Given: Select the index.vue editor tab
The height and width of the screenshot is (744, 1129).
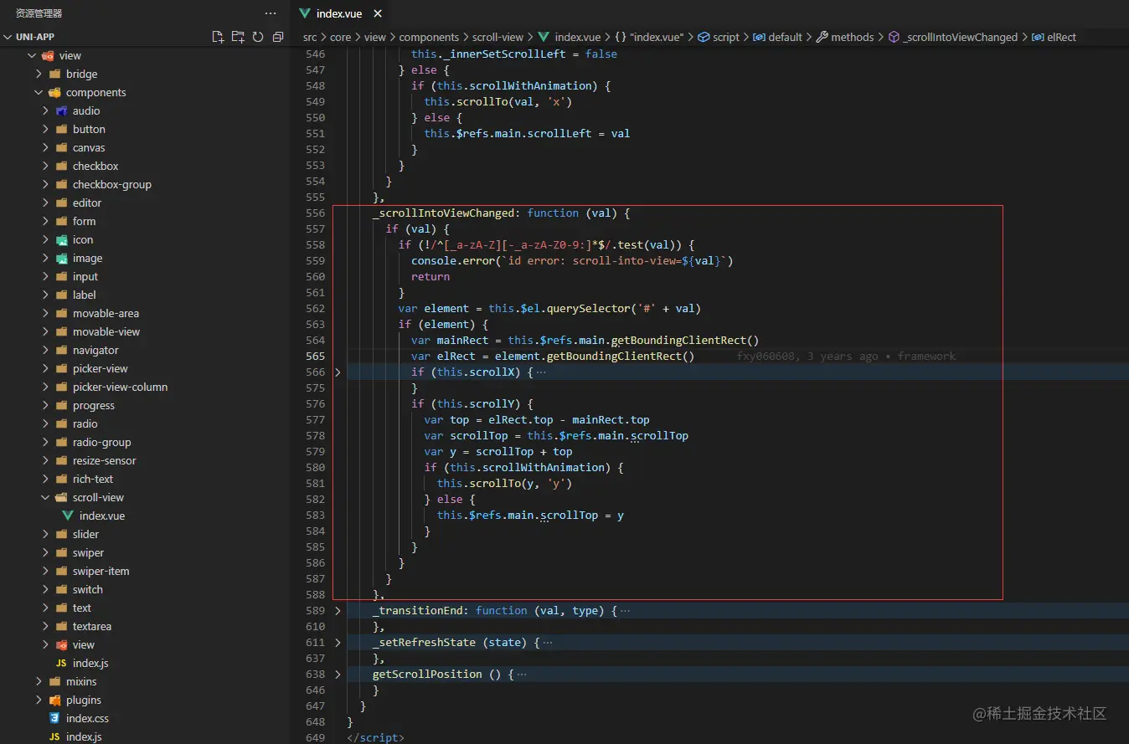Looking at the screenshot, I should 339,13.
